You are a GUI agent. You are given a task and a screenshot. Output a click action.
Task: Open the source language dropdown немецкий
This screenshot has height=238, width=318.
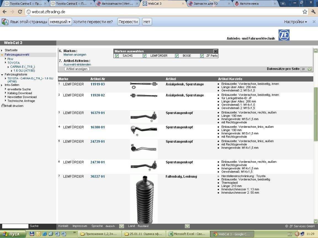[x=60, y=22]
